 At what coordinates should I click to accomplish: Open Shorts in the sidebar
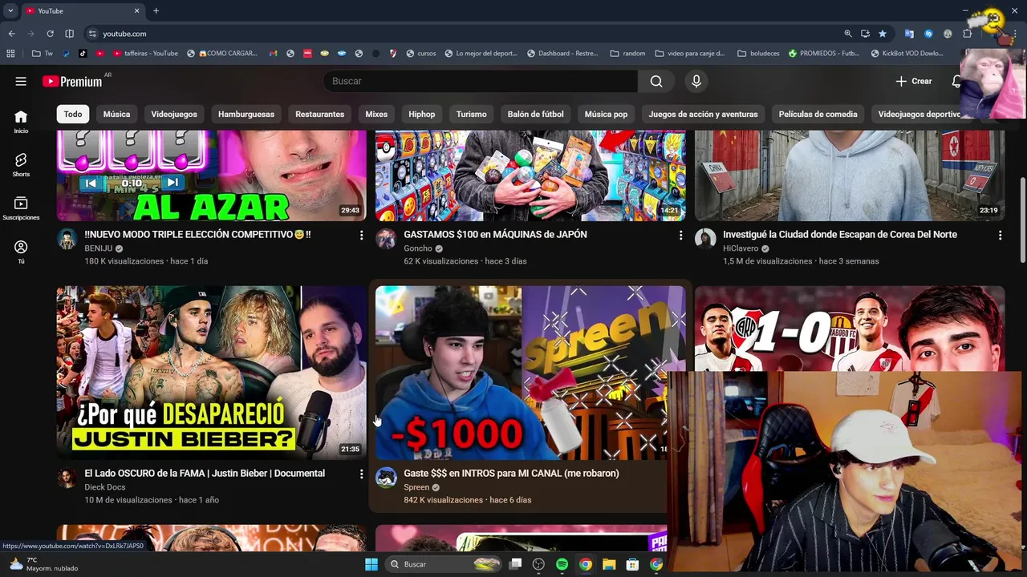click(21, 164)
